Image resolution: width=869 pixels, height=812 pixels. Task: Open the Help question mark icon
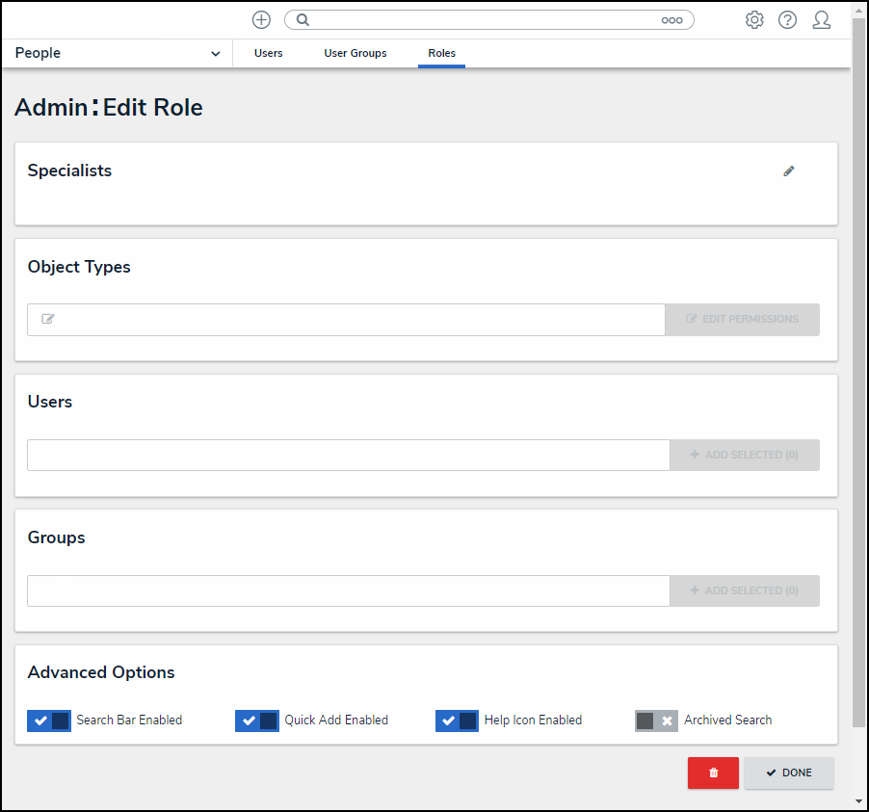(x=787, y=20)
